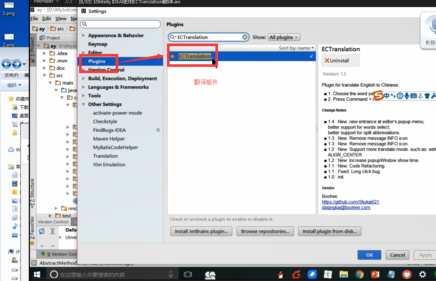
Task: Click the Uninstall plugin button
Action: 340,61
